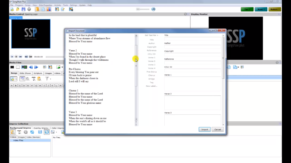
Task: Open the database search icon
Action: click(x=39, y=79)
